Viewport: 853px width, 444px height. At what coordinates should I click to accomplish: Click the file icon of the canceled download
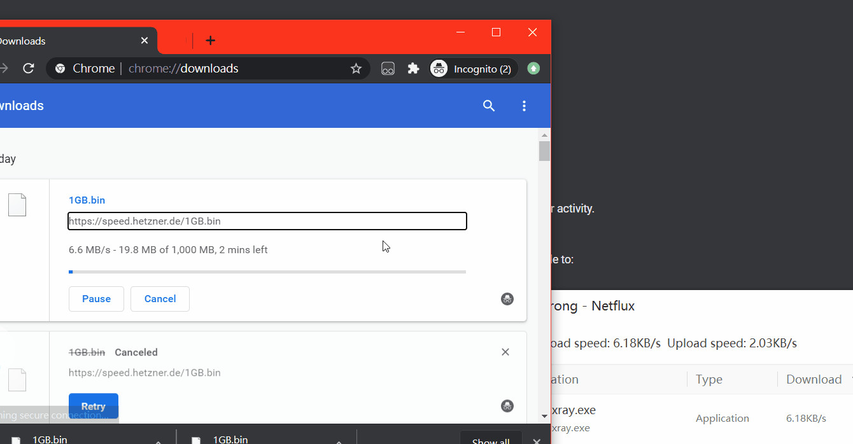(x=17, y=380)
